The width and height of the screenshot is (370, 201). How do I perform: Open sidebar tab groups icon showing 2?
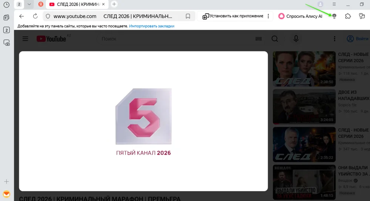click(x=6, y=30)
